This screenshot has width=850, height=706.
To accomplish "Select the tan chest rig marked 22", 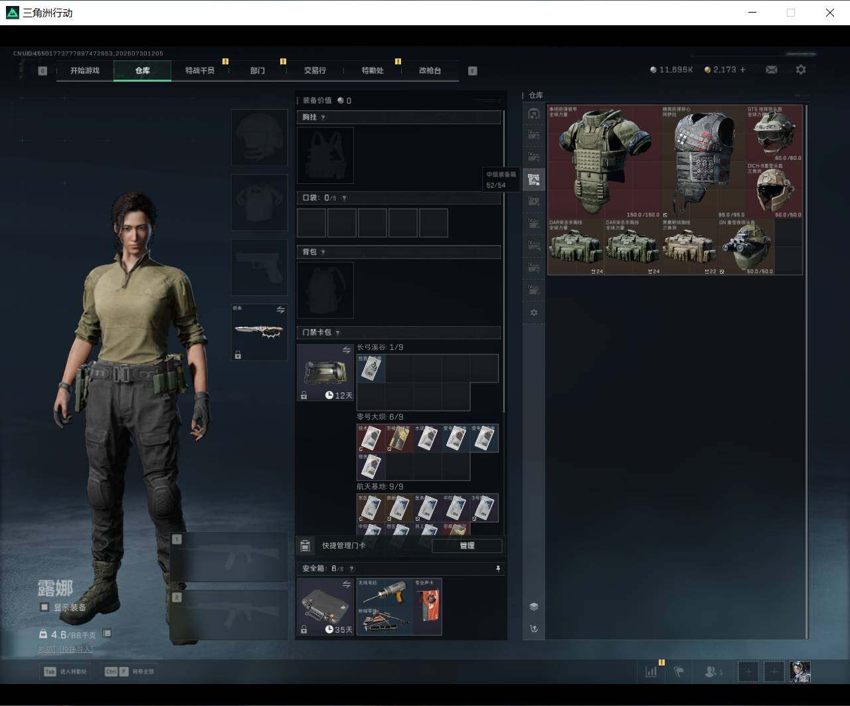I will pyautogui.click(x=689, y=247).
